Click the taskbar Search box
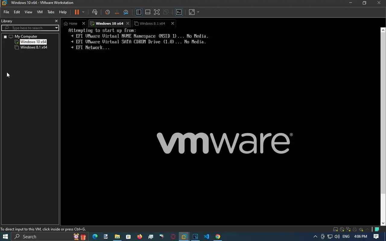The image size is (386, 241). point(50,236)
